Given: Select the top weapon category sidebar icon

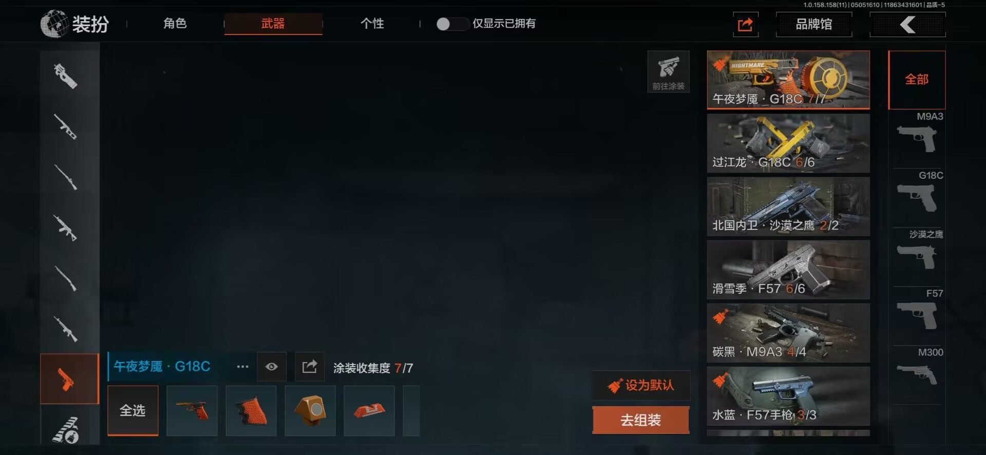Looking at the screenshot, I should 66,76.
